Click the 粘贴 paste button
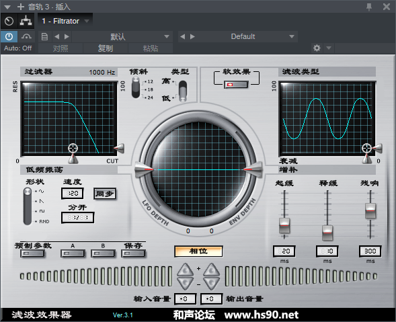 [151, 48]
